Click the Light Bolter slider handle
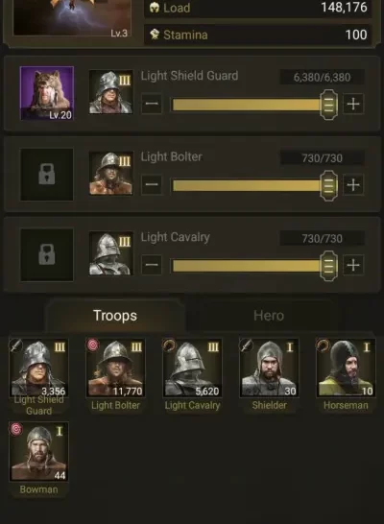Image resolution: width=384 pixels, height=524 pixels. (x=328, y=185)
